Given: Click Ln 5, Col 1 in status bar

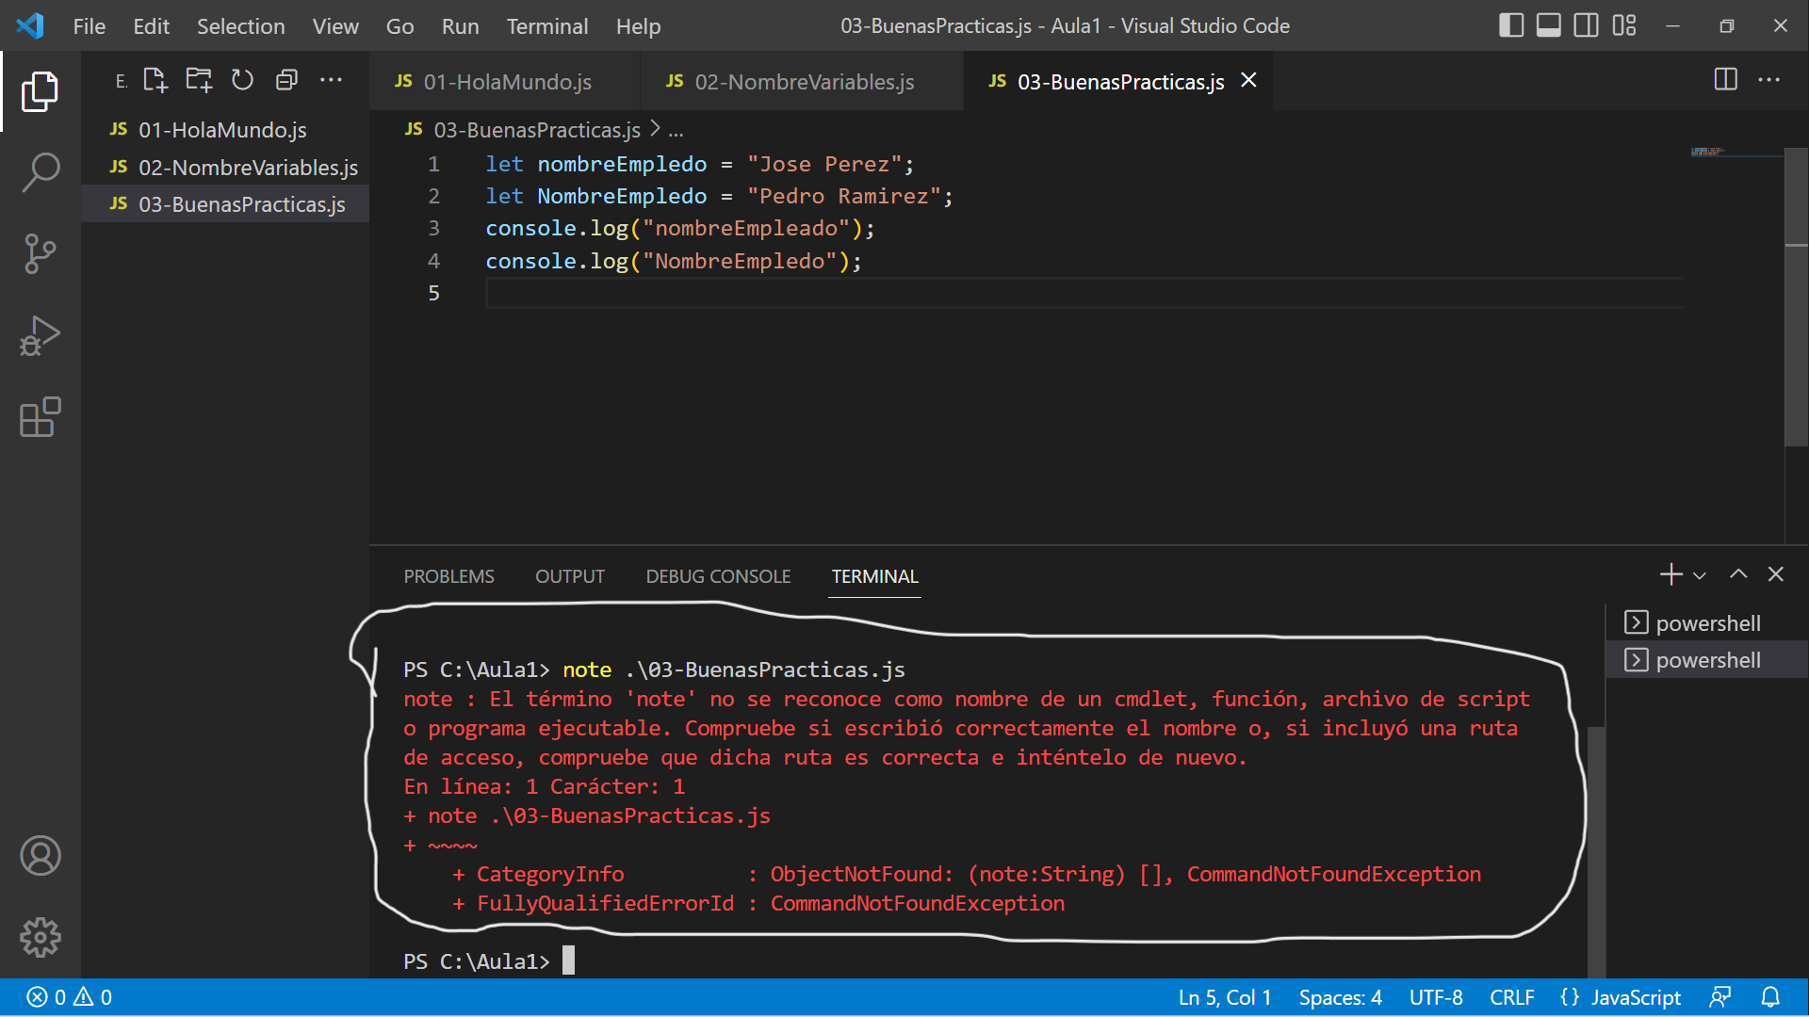Looking at the screenshot, I should (1225, 997).
